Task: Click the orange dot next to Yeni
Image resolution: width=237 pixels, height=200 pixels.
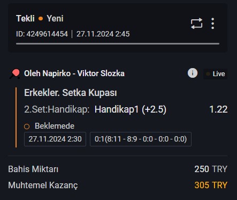Action: (41, 18)
